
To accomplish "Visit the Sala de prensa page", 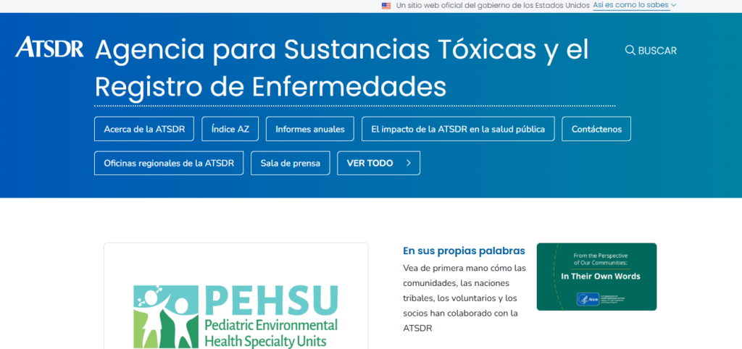I will 290,163.
